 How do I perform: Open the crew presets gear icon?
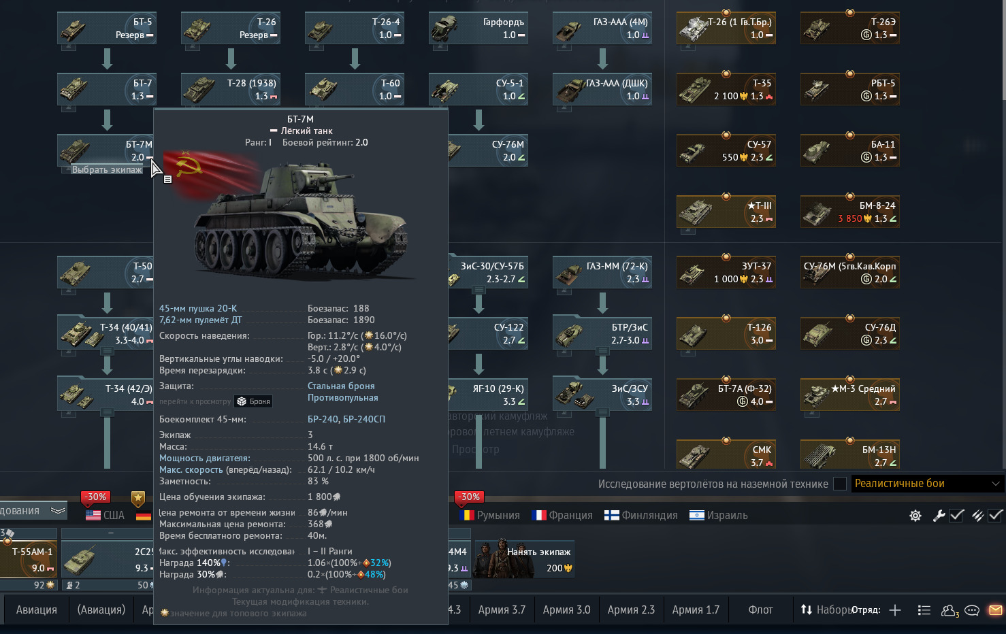[915, 516]
